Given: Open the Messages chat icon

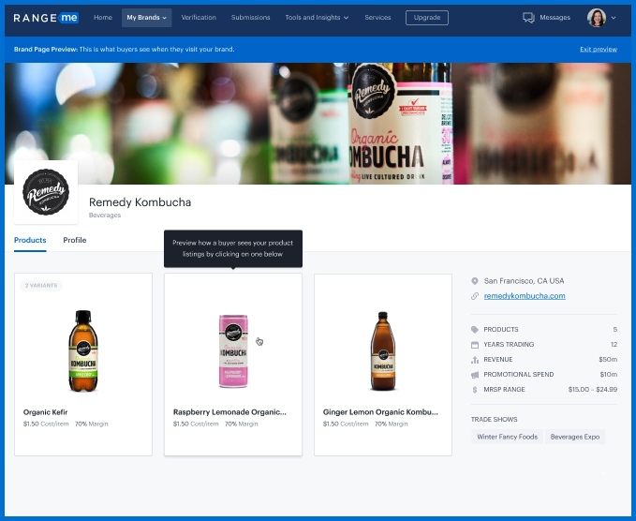Looking at the screenshot, I should [x=528, y=18].
